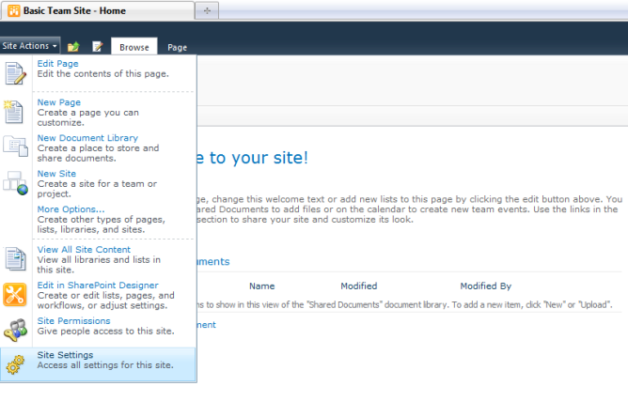Click the Site Permissions people icon

pos(16,329)
